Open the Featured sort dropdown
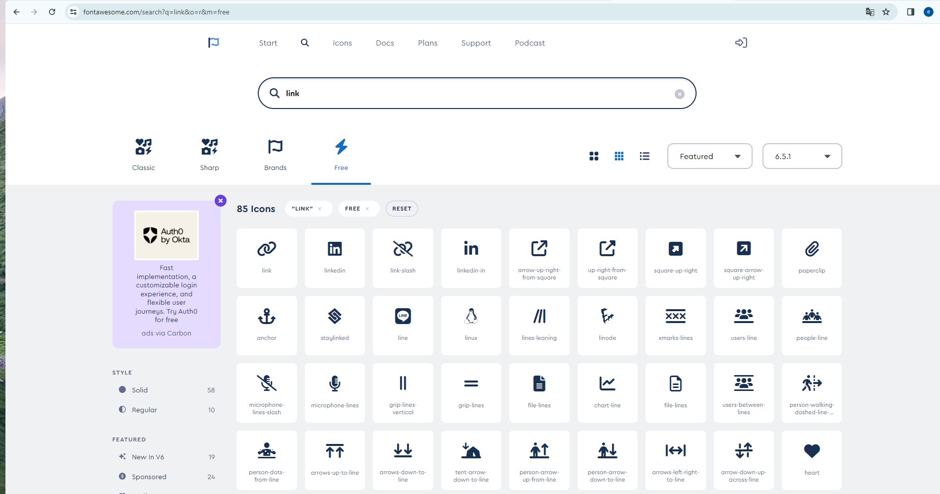The height and width of the screenshot is (494, 940). coord(710,156)
